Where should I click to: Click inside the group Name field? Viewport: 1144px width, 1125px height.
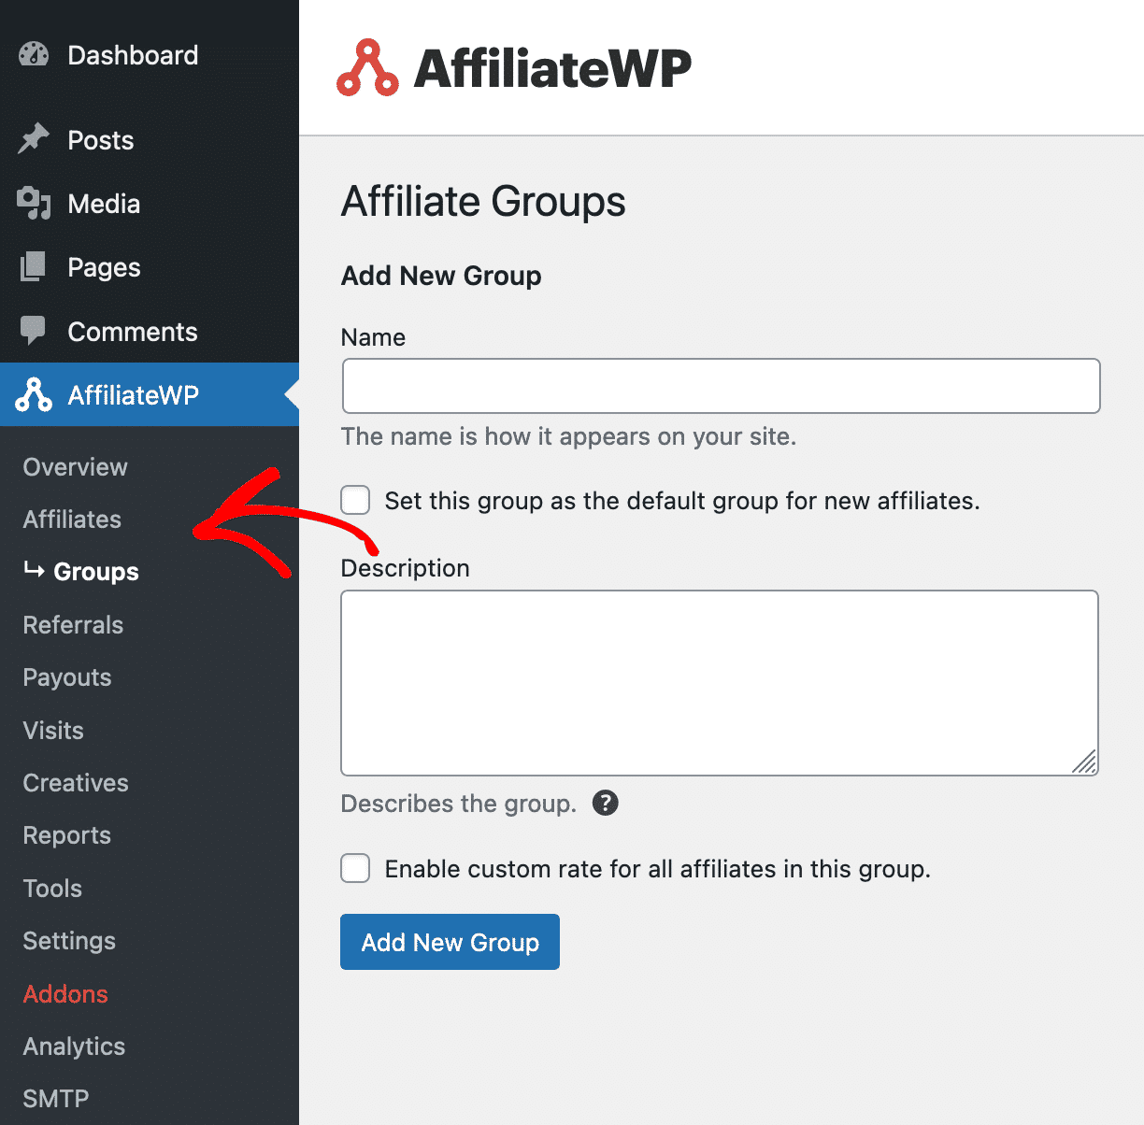point(720,385)
